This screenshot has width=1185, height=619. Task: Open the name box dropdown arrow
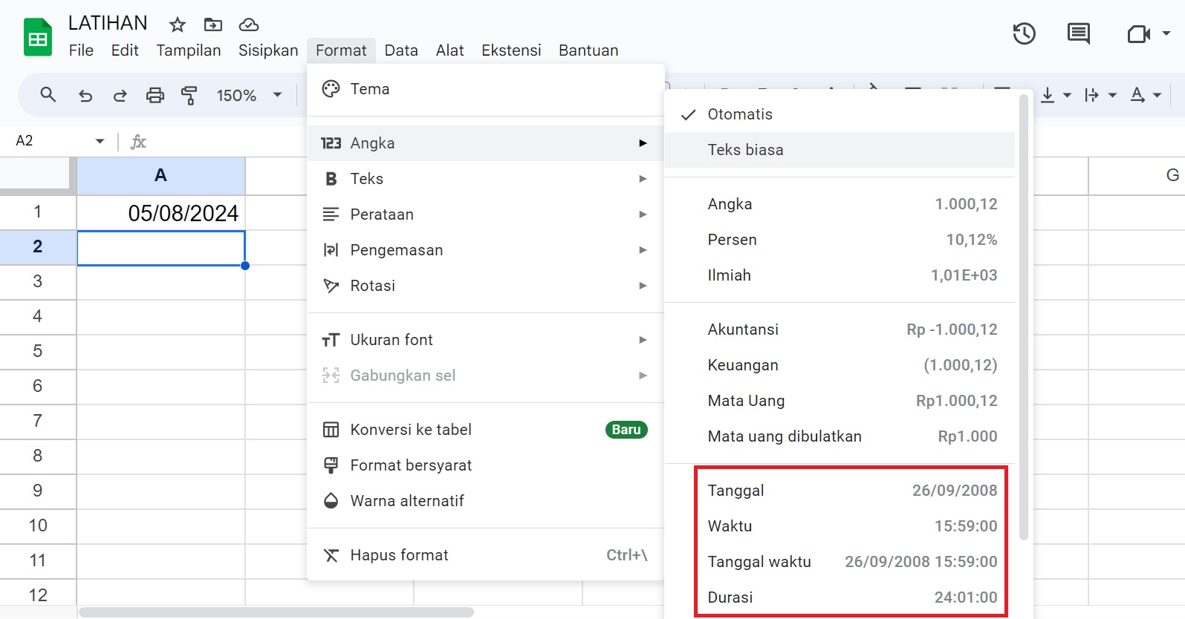(100, 141)
